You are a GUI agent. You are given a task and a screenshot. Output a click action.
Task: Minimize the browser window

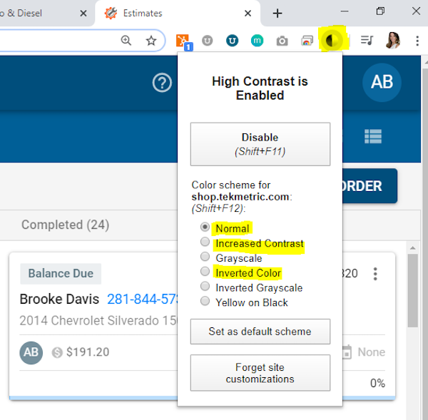point(345,11)
